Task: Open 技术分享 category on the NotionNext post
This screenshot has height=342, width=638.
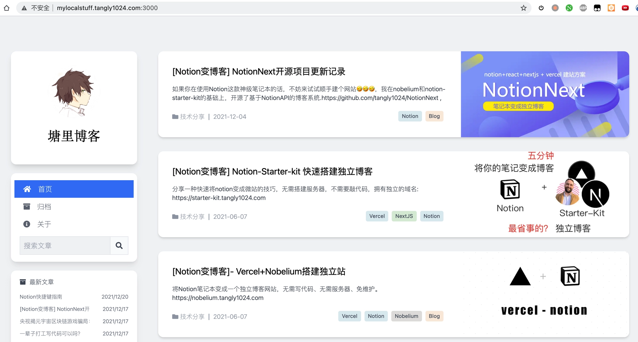Action: click(192, 117)
